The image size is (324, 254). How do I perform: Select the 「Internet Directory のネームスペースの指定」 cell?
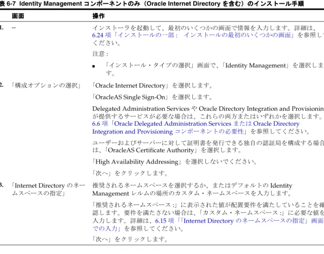[x=48, y=189]
